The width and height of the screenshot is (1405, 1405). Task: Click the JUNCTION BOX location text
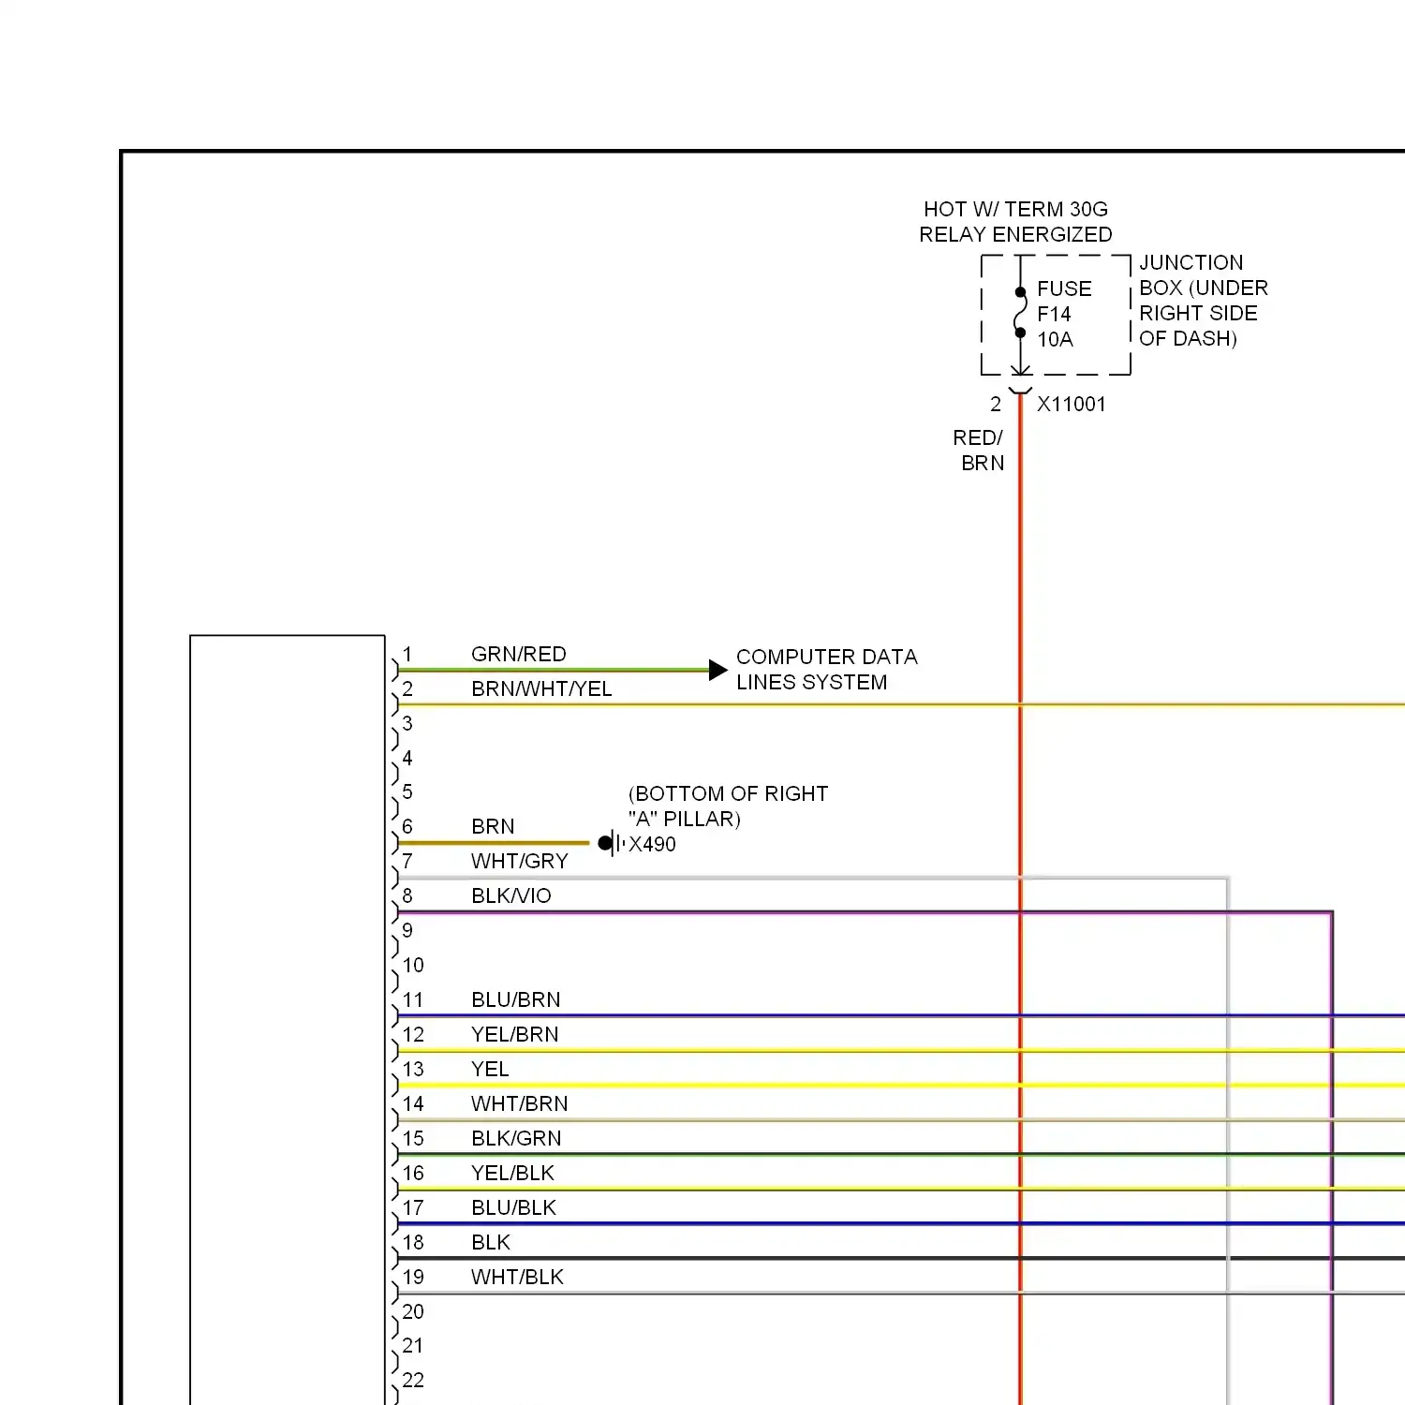pyautogui.click(x=1204, y=300)
